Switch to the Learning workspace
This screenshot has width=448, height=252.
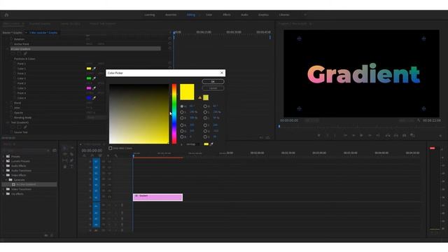pos(149,15)
